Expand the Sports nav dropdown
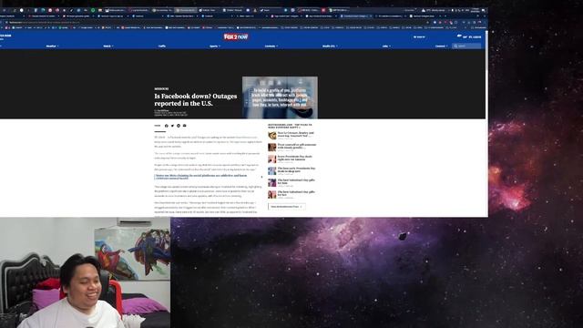Viewport: 583px width, 328px height. pyautogui.click(x=215, y=46)
